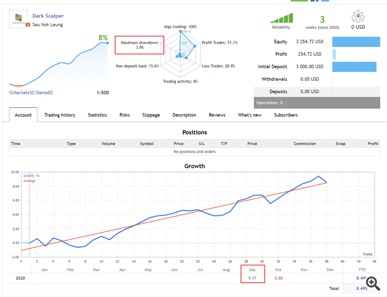Screen dimensions: 387x297
Task: Switch to the Slippage tab
Action: 151,115
